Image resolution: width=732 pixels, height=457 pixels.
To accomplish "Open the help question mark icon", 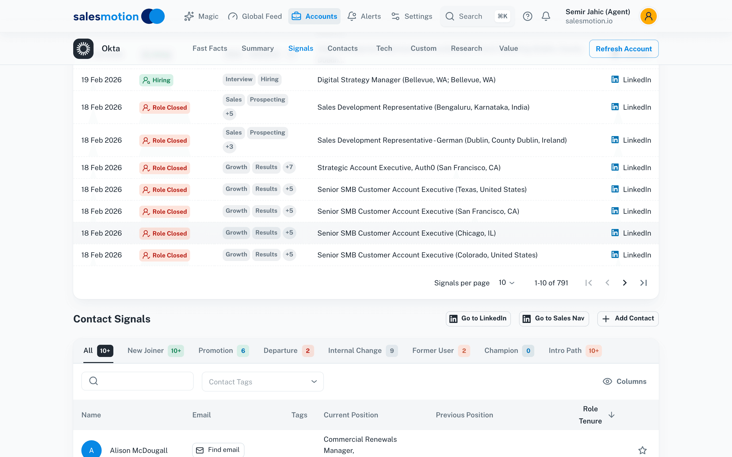I will tap(528, 16).
